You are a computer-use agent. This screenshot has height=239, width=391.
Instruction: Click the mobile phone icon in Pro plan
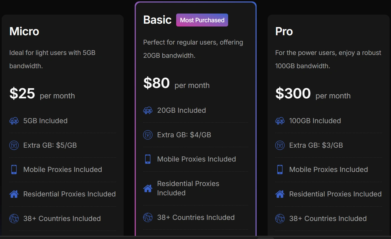pos(280,170)
